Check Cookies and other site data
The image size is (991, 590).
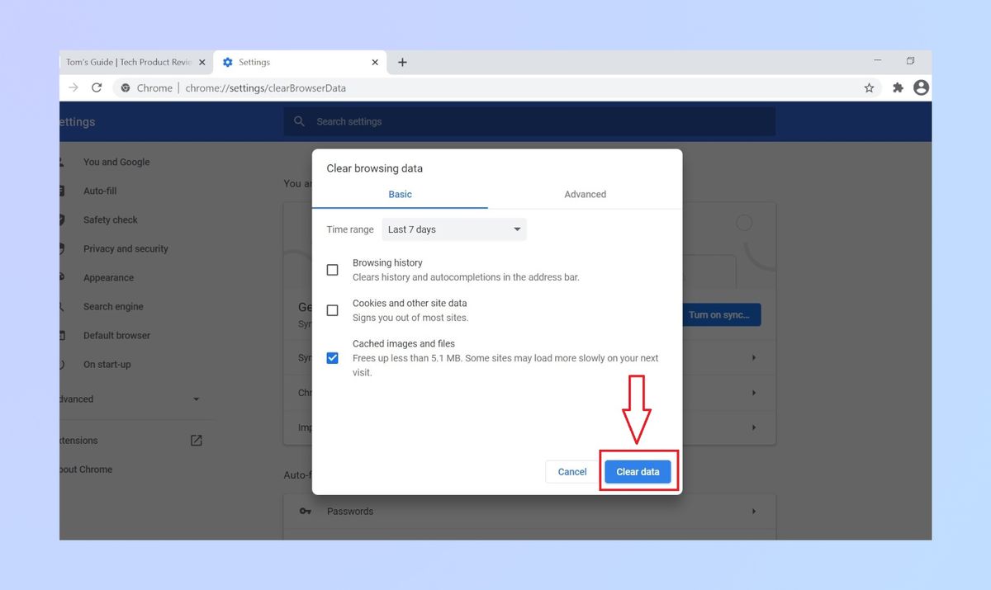tap(333, 310)
